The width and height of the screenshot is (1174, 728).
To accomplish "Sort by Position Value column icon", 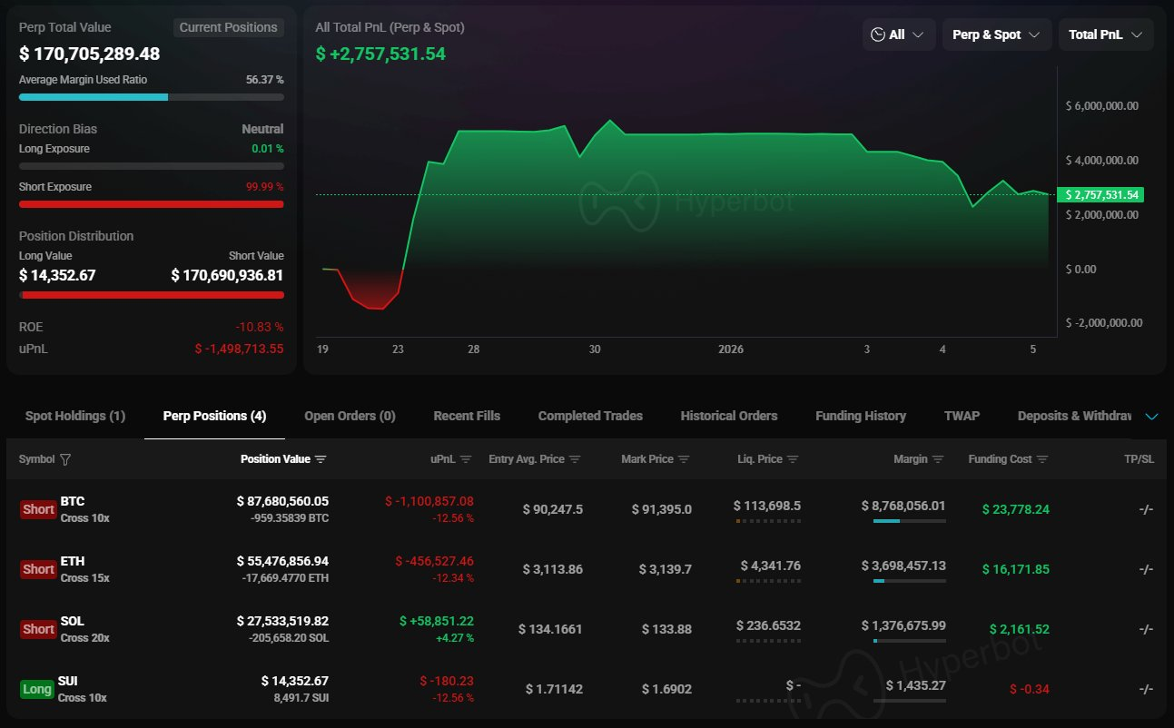I will point(321,459).
